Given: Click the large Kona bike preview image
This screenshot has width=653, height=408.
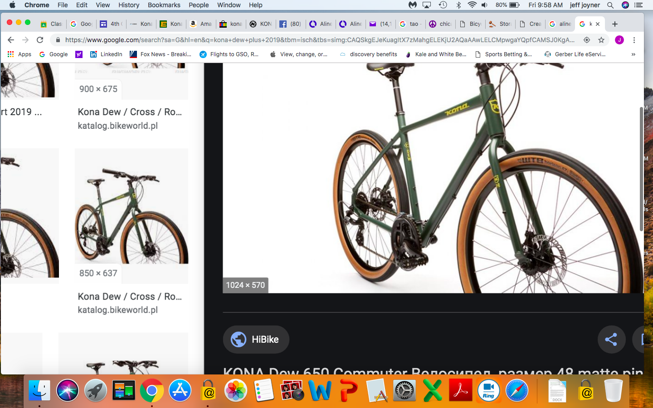Looking at the screenshot, I should [x=433, y=178].
